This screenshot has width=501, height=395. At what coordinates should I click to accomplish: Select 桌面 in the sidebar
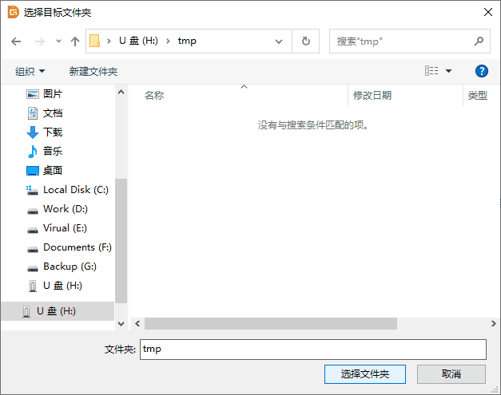click(53, 171)
